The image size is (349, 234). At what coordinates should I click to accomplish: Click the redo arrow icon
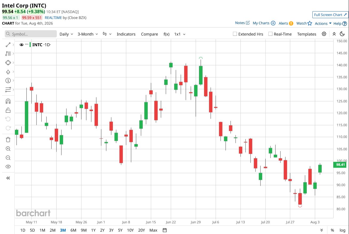click(8, 128)
